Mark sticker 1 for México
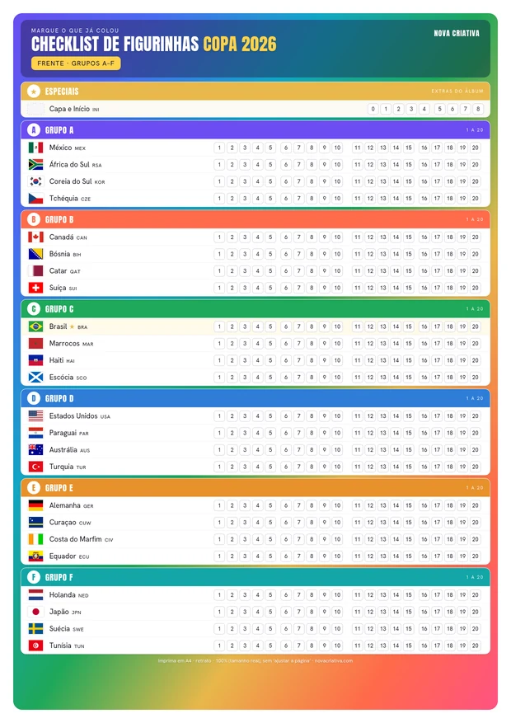The image size is (511, 723). point(219,148)
